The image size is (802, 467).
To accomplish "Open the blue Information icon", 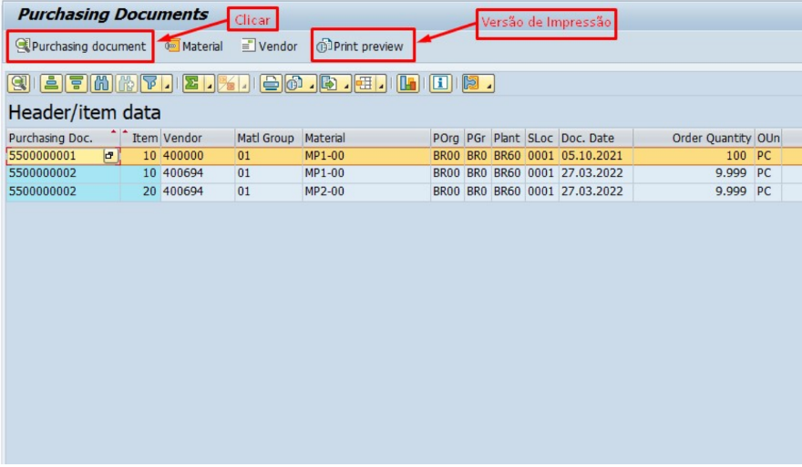I will [440, 83].
